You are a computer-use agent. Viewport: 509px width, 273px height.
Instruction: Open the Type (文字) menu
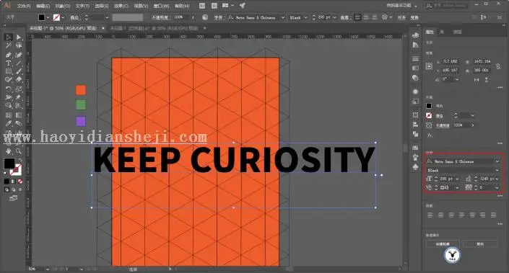[82, 6]
